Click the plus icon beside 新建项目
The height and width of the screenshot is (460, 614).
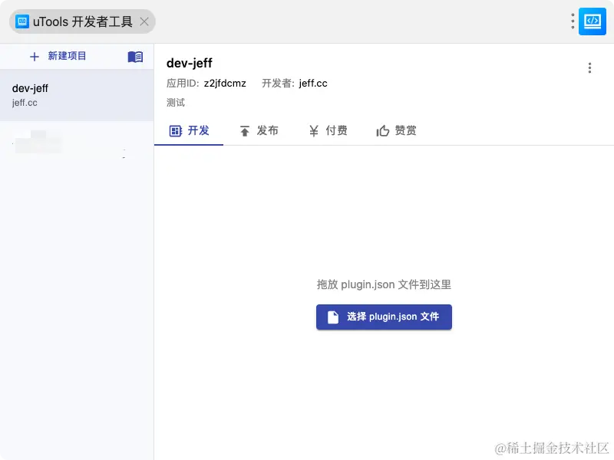35,57
